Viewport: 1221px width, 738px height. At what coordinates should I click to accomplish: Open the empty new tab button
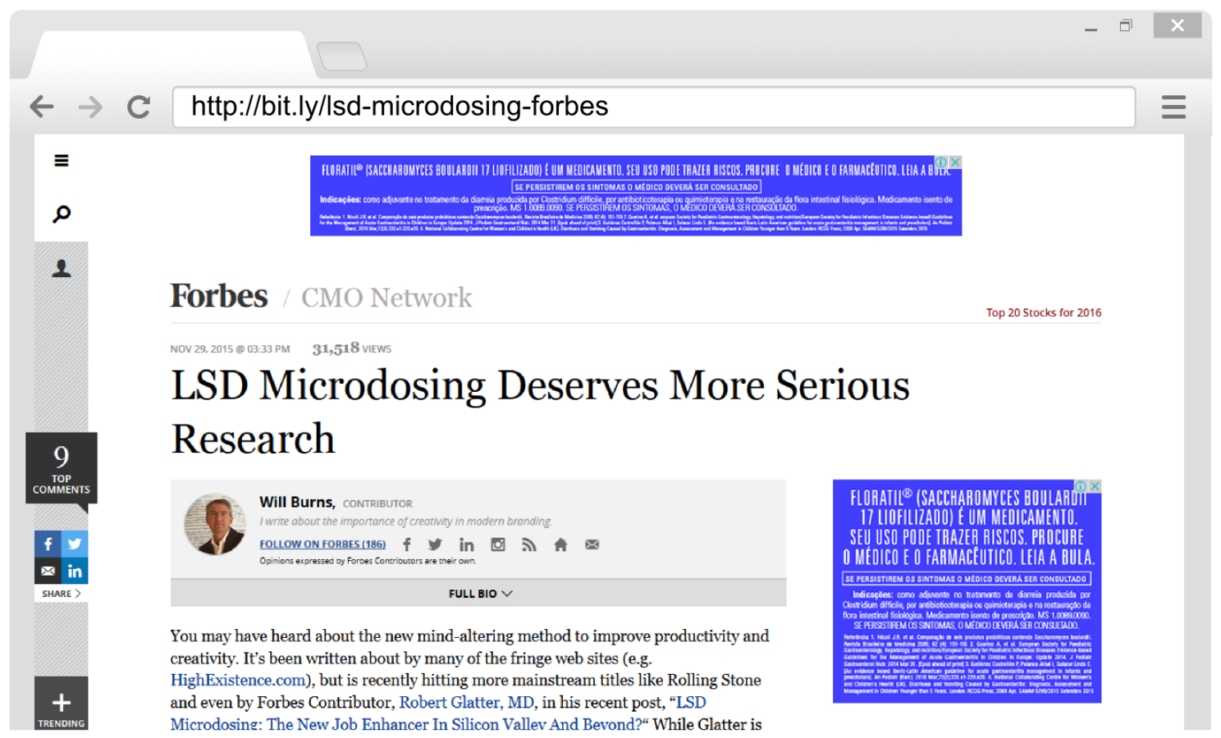[x=341, y=57]
